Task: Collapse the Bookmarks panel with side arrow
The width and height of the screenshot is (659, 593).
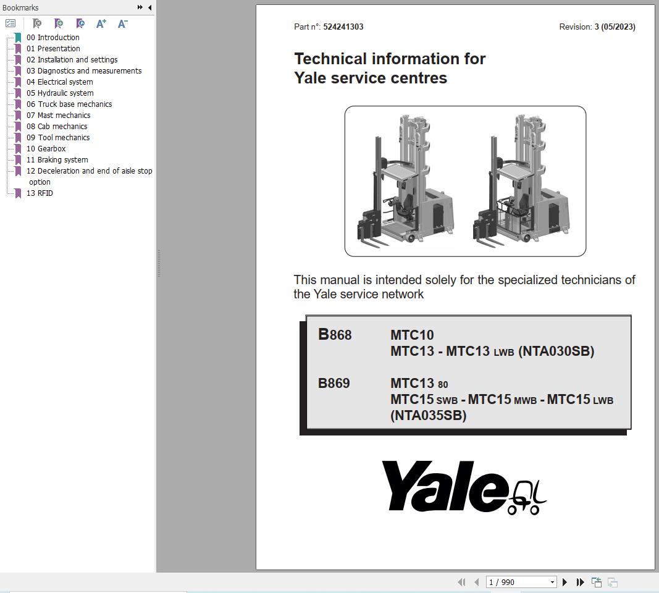Action: click(149, 7)
